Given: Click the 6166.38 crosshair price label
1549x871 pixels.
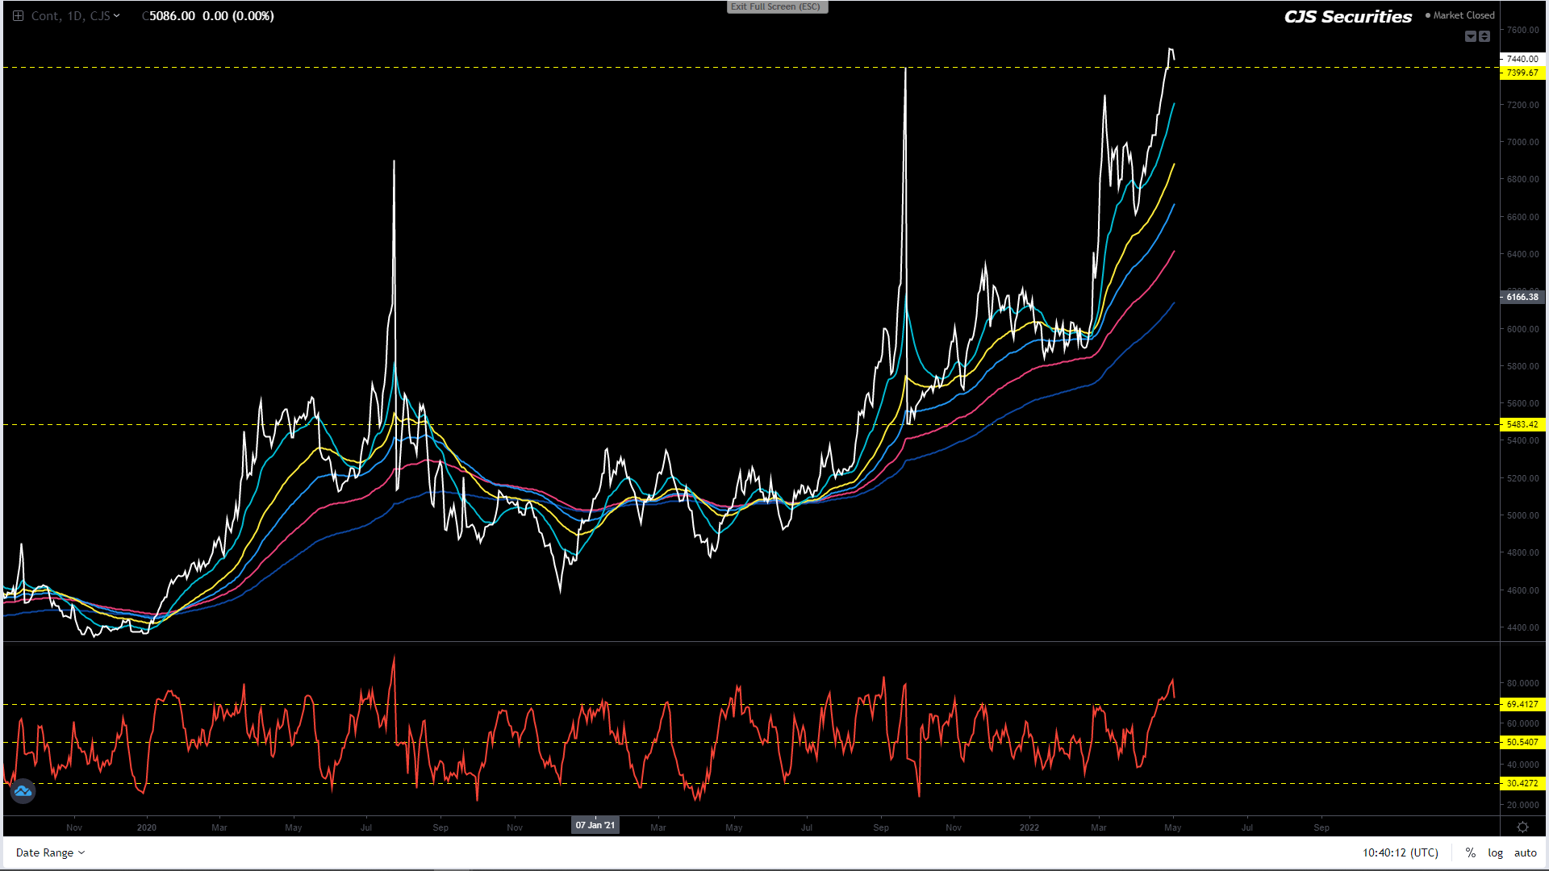Looking at the screenshot, I should point(1522,297).
